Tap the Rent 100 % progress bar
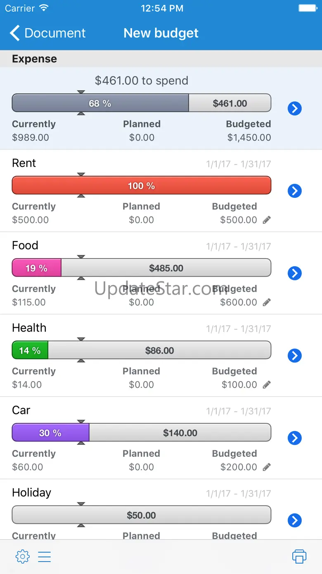 [141, 186]
